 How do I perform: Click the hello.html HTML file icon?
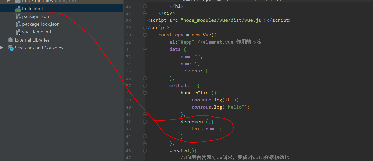point(18,8)
